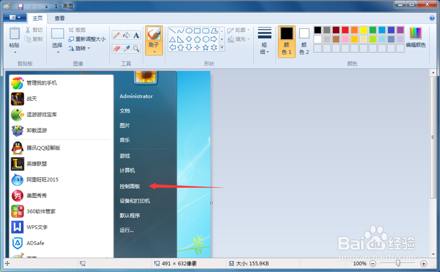Pick the pink (rose) color swatch
This screenshot has height=272, width=440.
click(345, 39)
